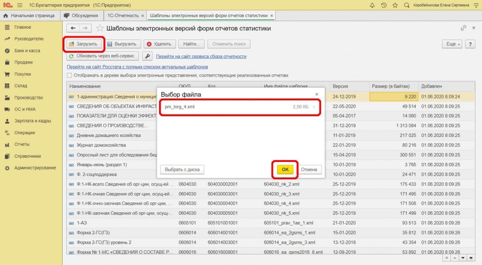482x265 pixels.
Task: Navigate back using the left arrow
Action: tap(73, 28)
